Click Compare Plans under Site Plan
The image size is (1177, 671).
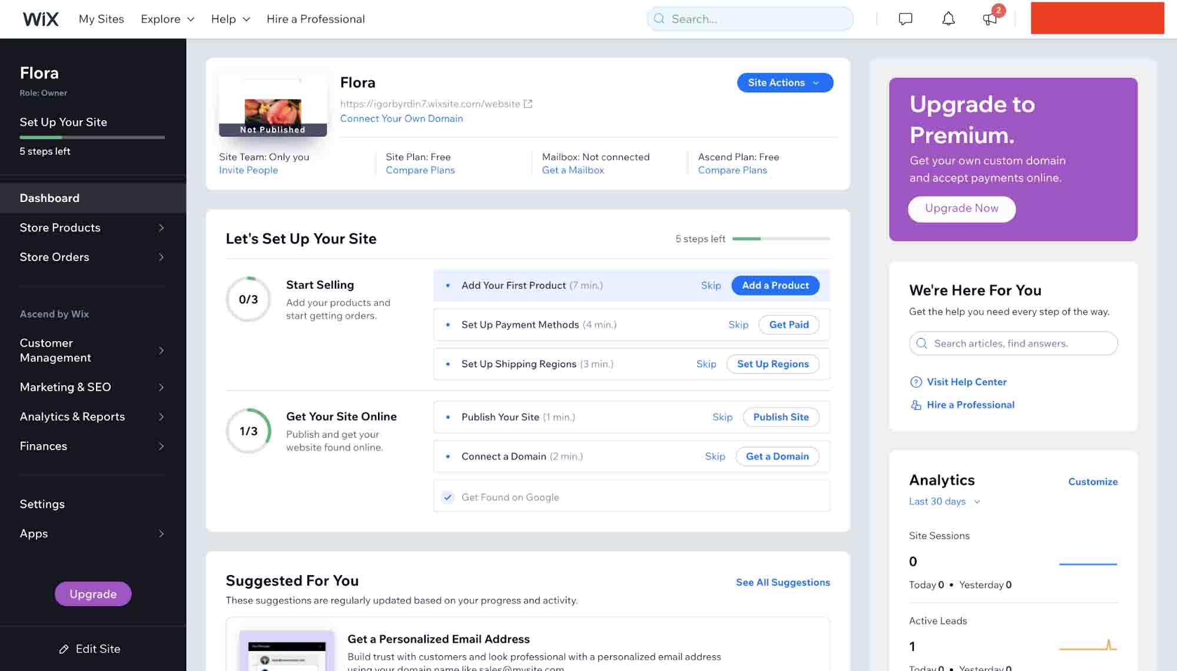(420, 170)
